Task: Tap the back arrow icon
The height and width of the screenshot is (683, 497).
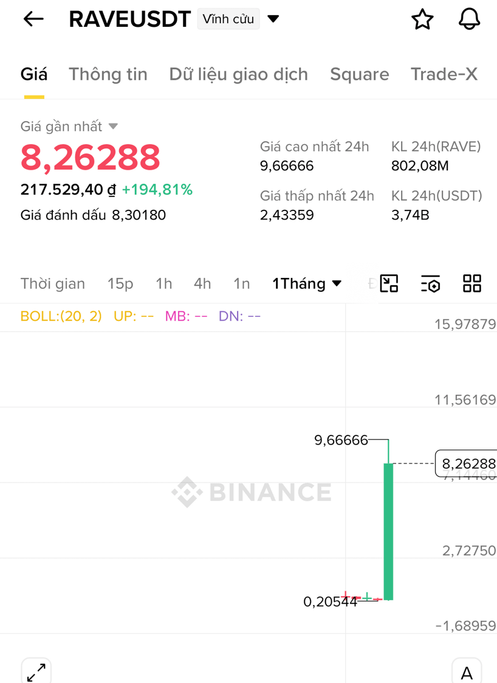Action: click(x=33, y=19)
